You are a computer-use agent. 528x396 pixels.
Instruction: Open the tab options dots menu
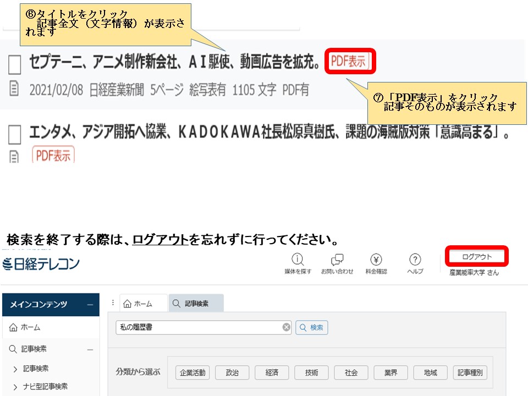tap(113, 302)
